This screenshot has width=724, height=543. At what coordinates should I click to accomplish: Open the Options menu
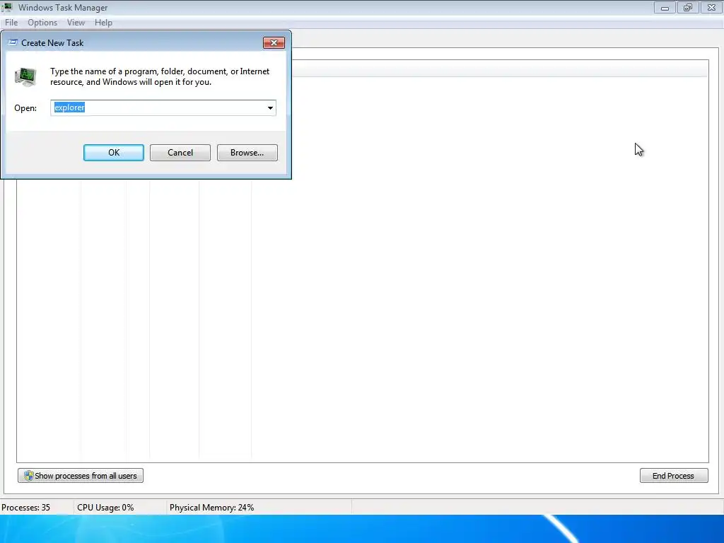[42, 23]
